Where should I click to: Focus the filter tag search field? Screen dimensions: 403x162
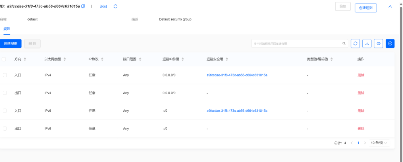[x=296, y=43]
